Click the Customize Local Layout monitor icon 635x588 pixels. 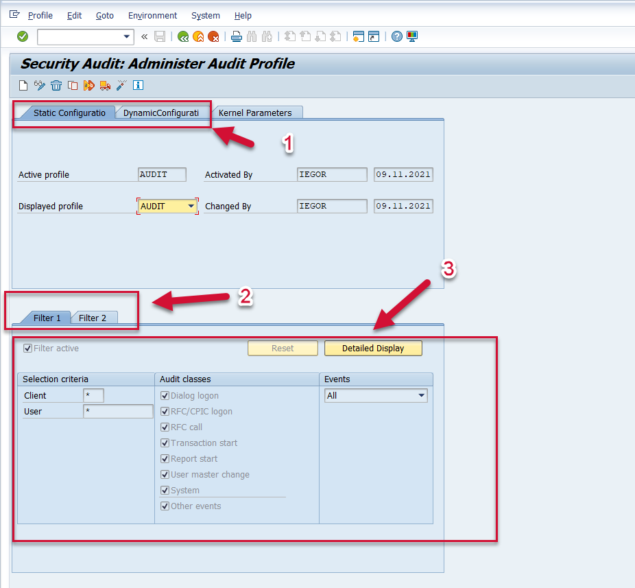pyautogui.click(x=412, y=36)
